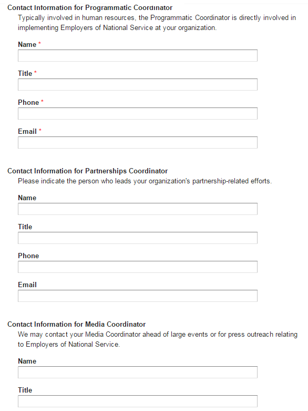Viewport: 308px width, 411px height.
Task: Click the Partnerships Coordinator Name input field
Action: 138,209
